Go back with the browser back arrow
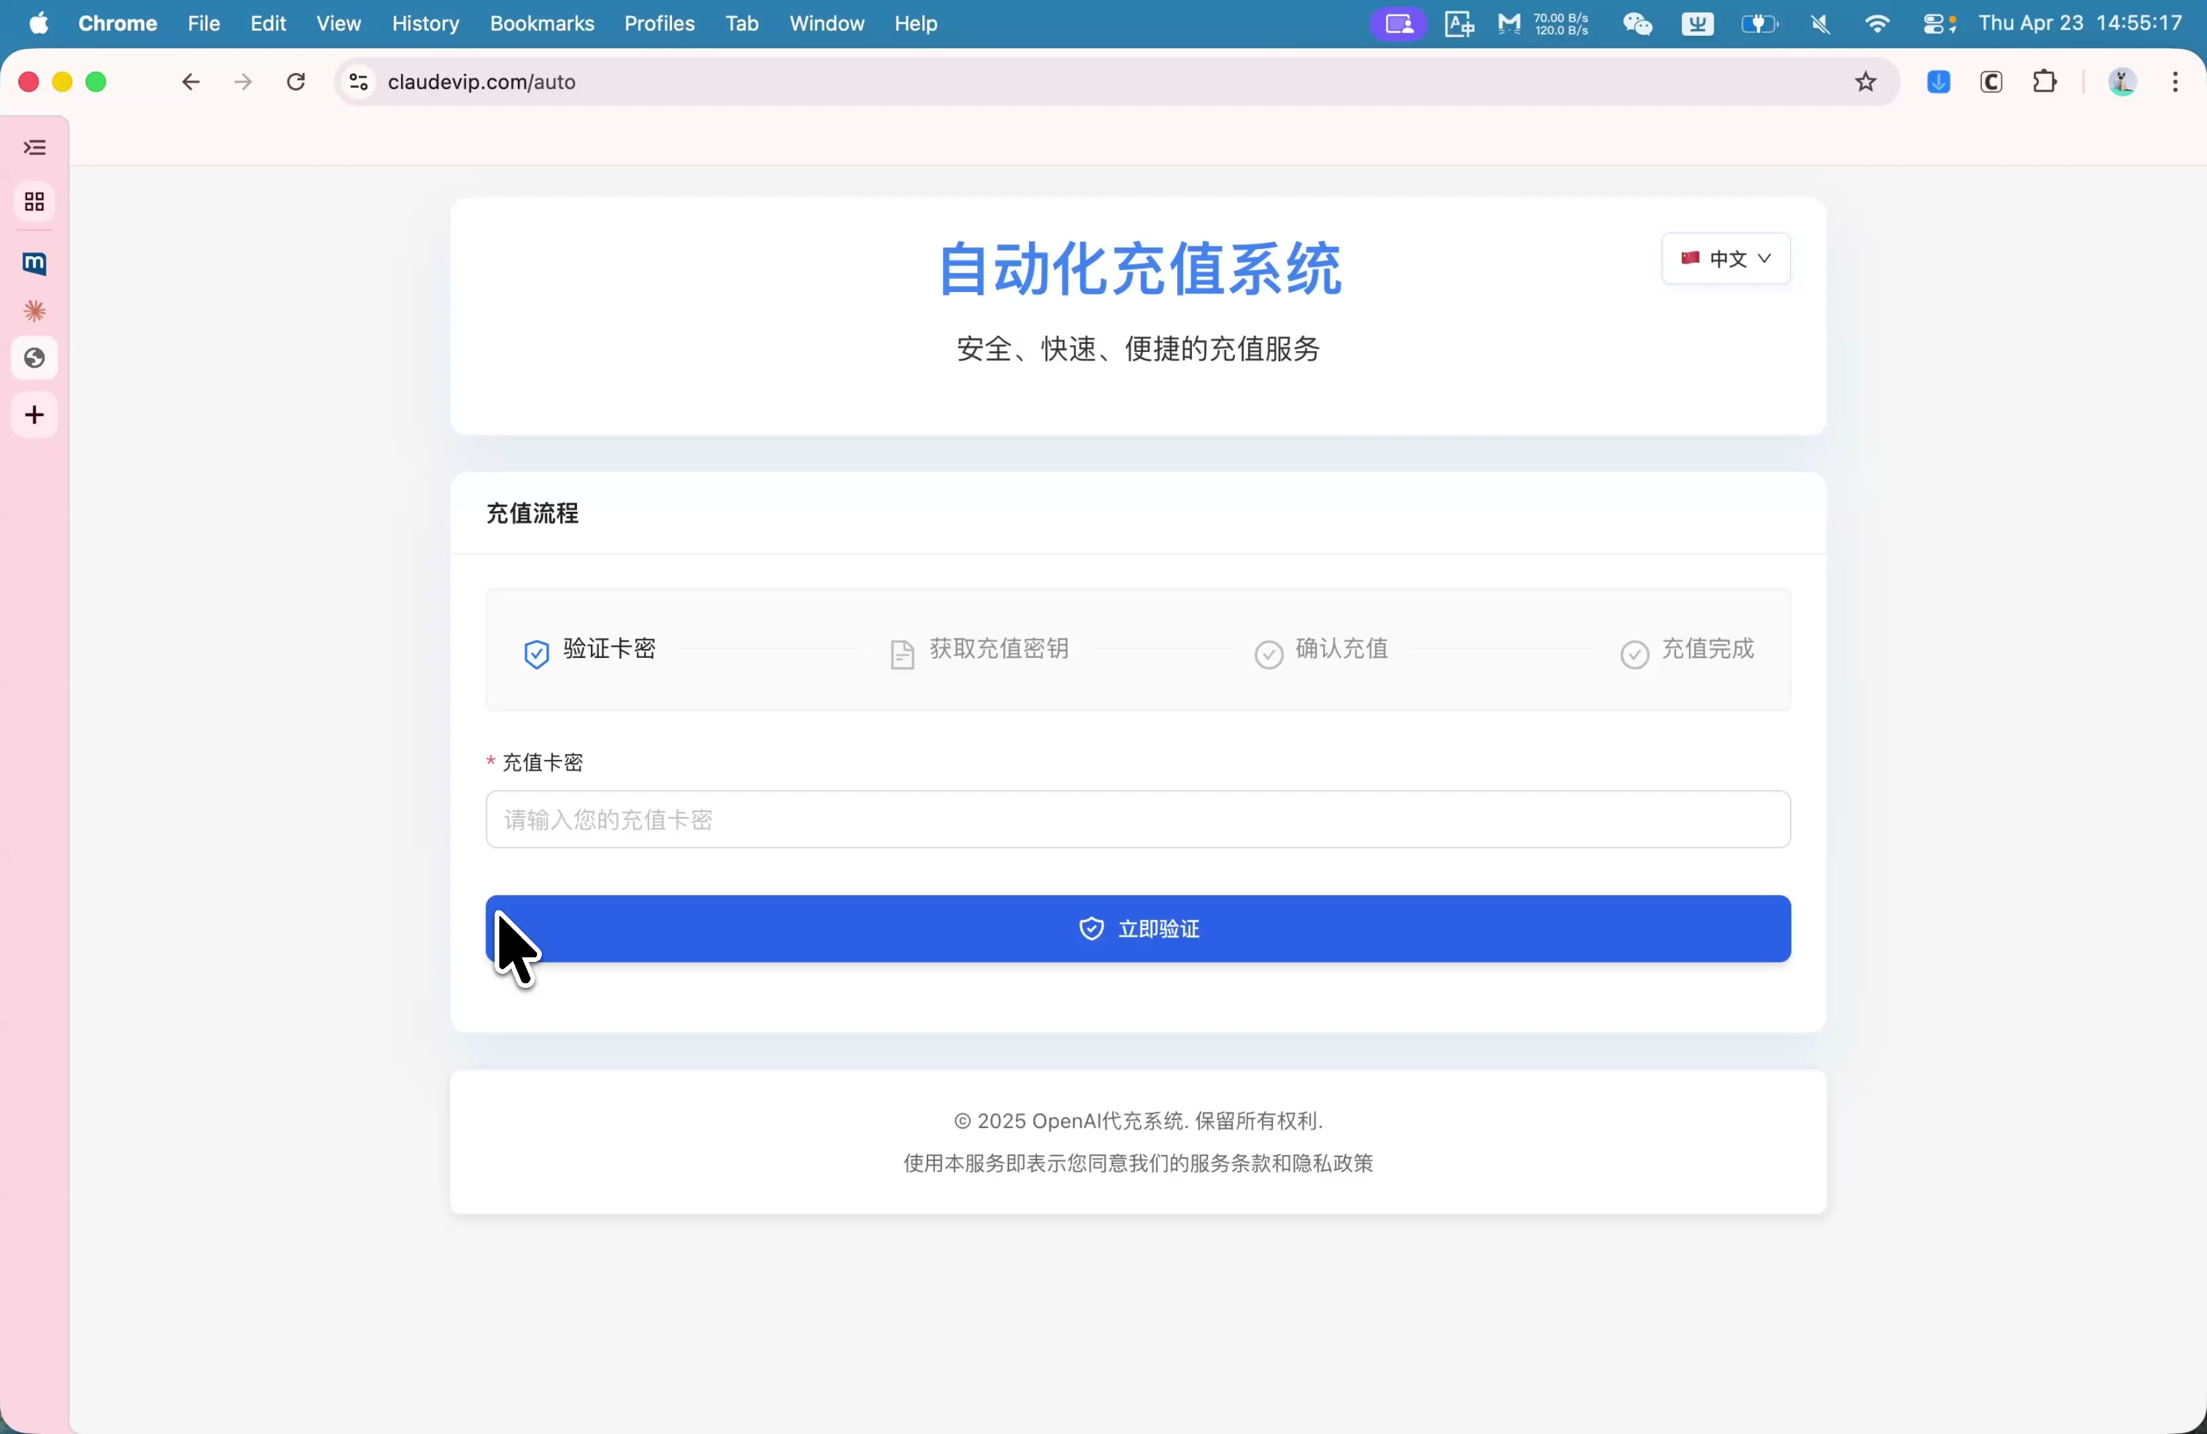The width and height of the screenshot is (2207, 1434). pos(190,82)
